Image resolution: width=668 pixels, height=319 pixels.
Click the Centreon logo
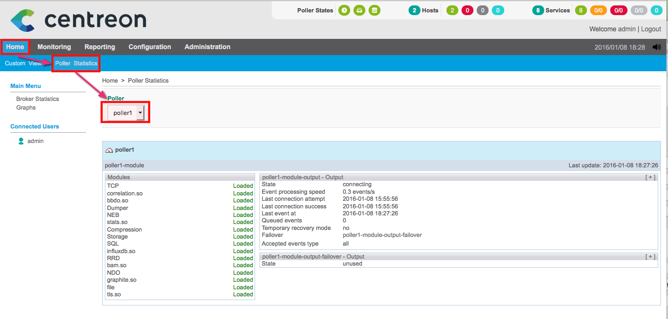78,20
